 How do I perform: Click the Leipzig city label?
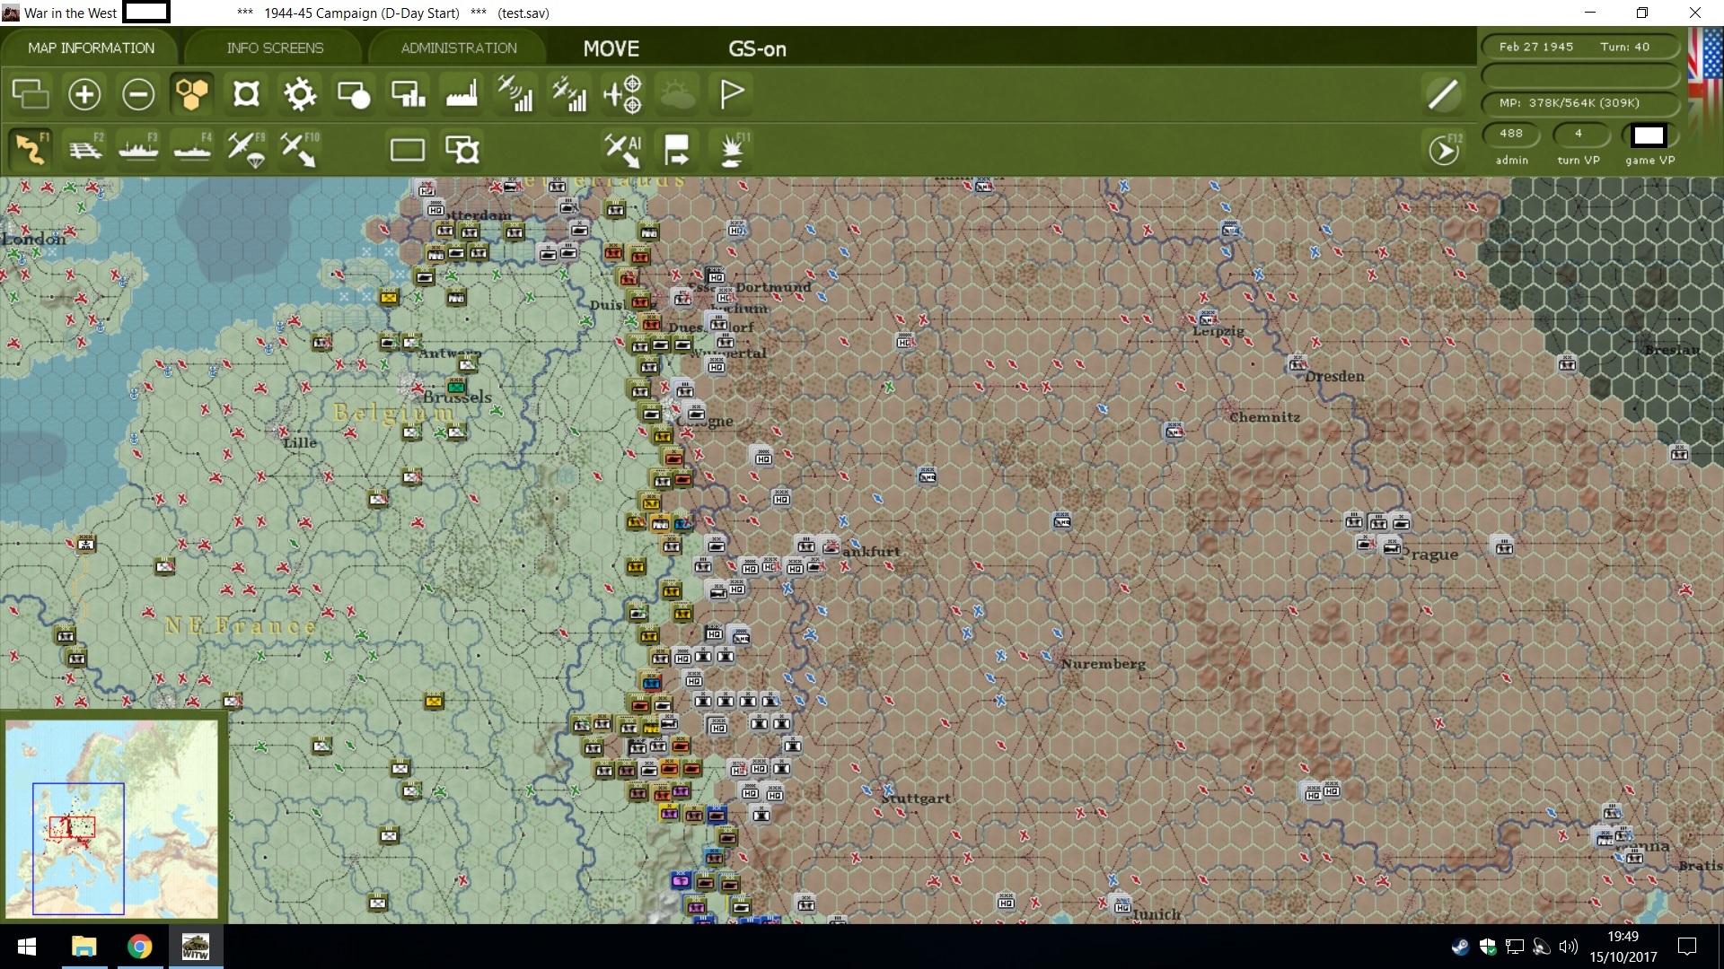click(x=1218, y=331)
